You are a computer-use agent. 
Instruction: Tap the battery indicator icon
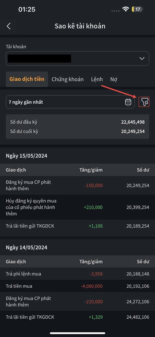point(138,9)
